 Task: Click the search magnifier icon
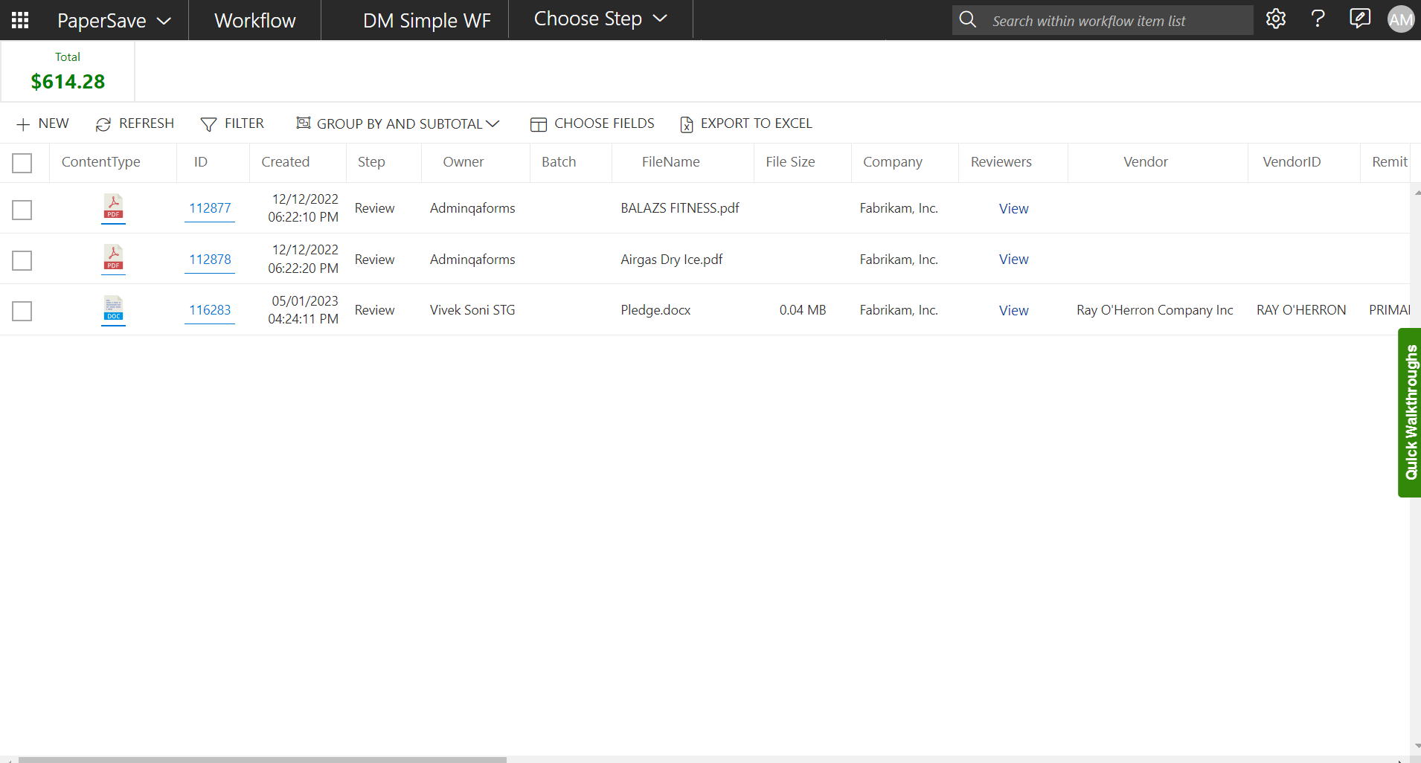pos(968,20)
